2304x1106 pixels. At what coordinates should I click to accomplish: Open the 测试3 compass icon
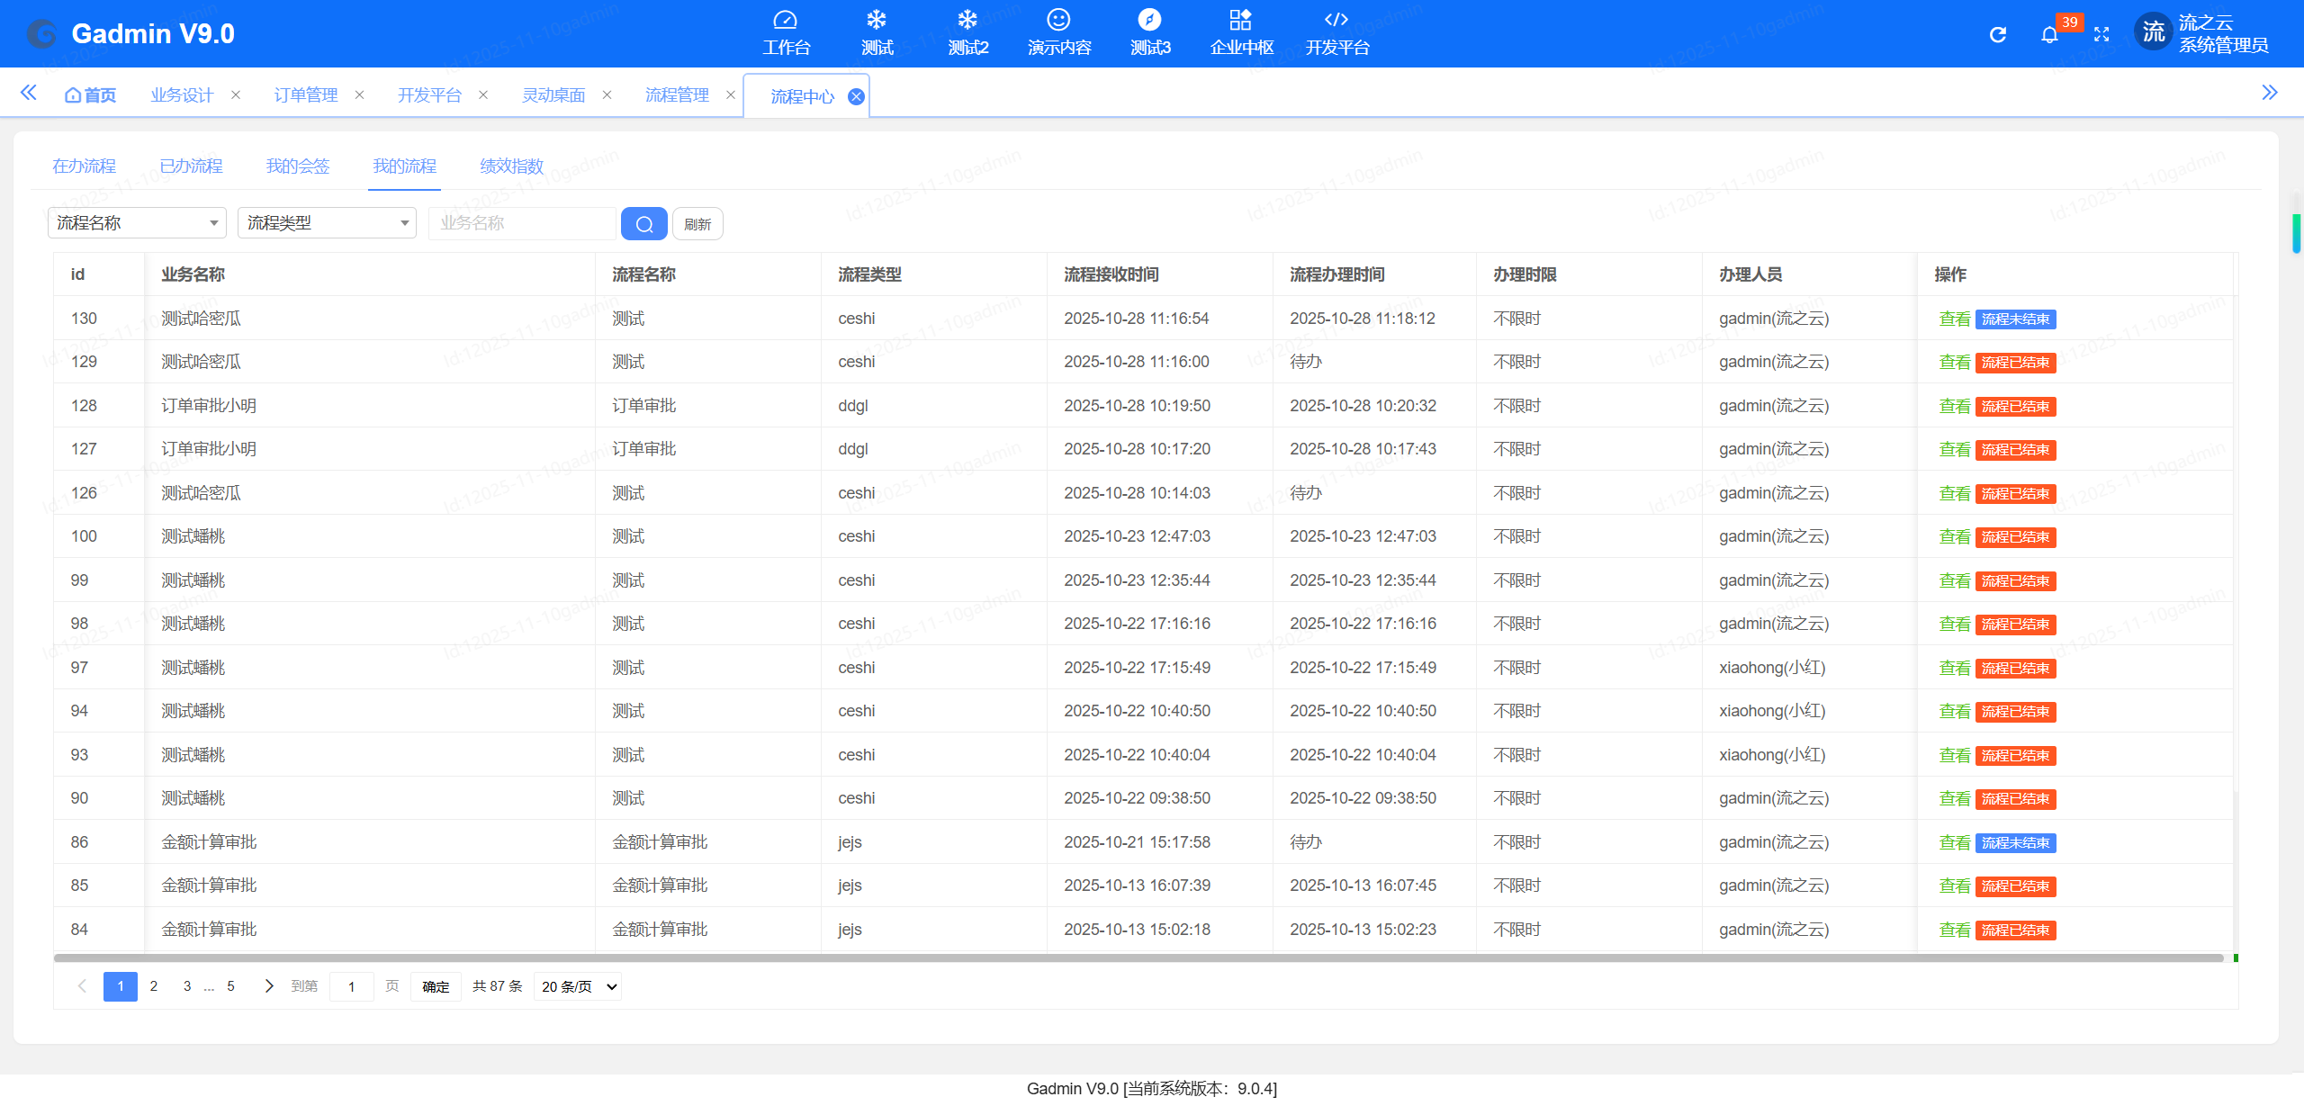[x=1149, y=21]
